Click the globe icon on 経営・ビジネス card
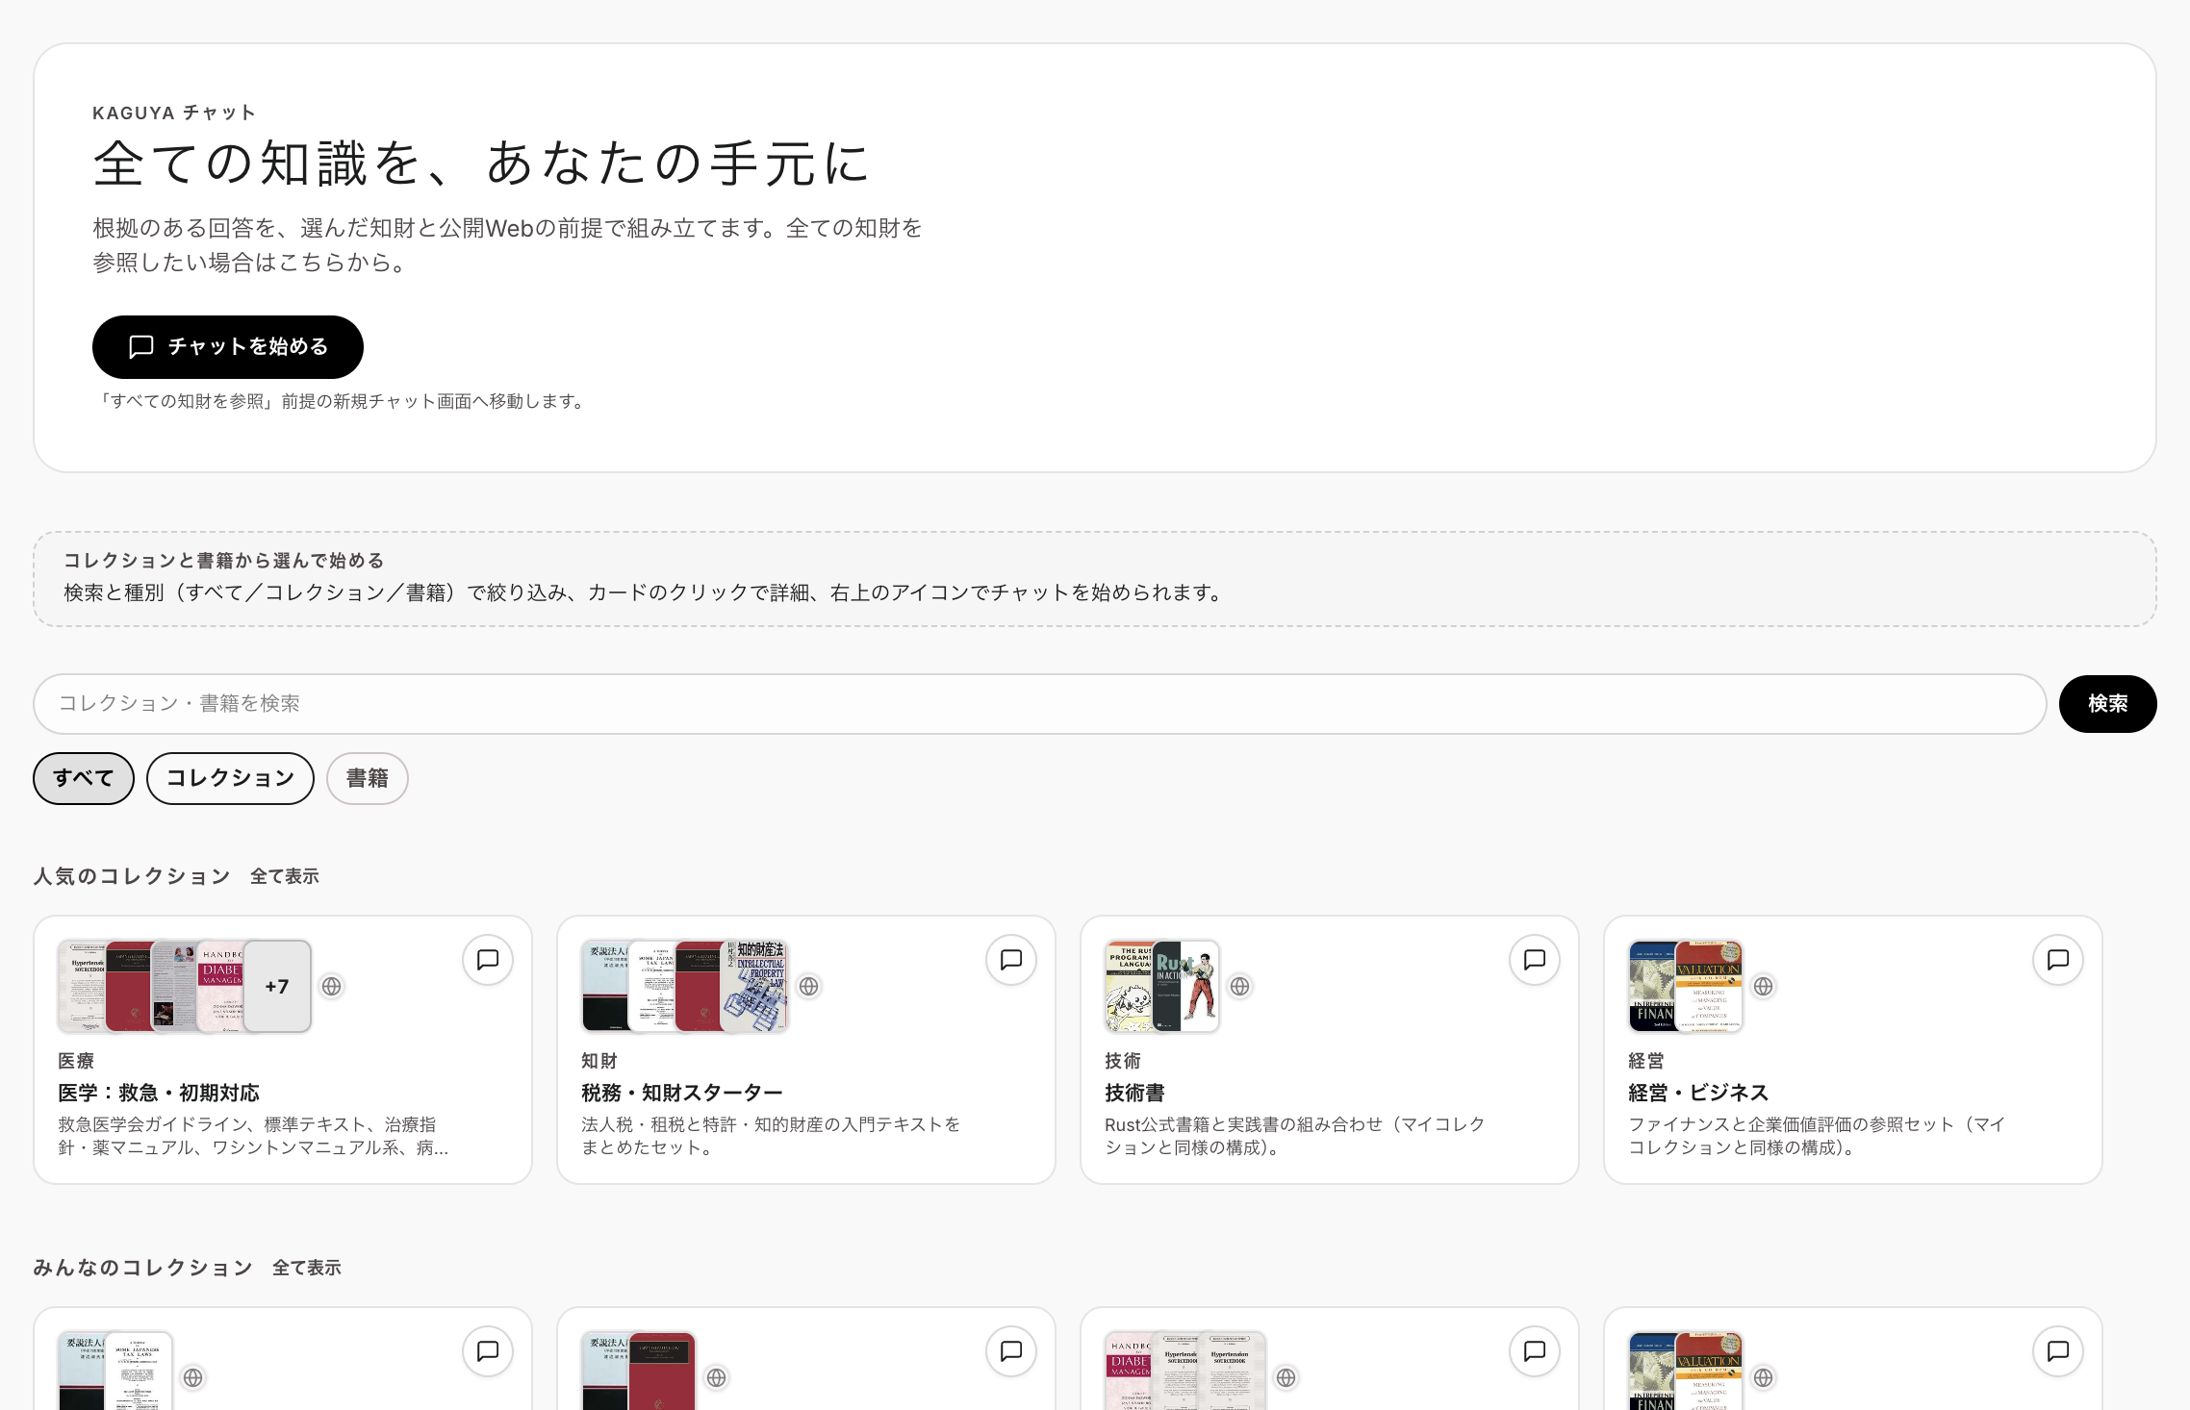The width and height of the screenshot is (2190, 1410). click(x=1764, y=987)
